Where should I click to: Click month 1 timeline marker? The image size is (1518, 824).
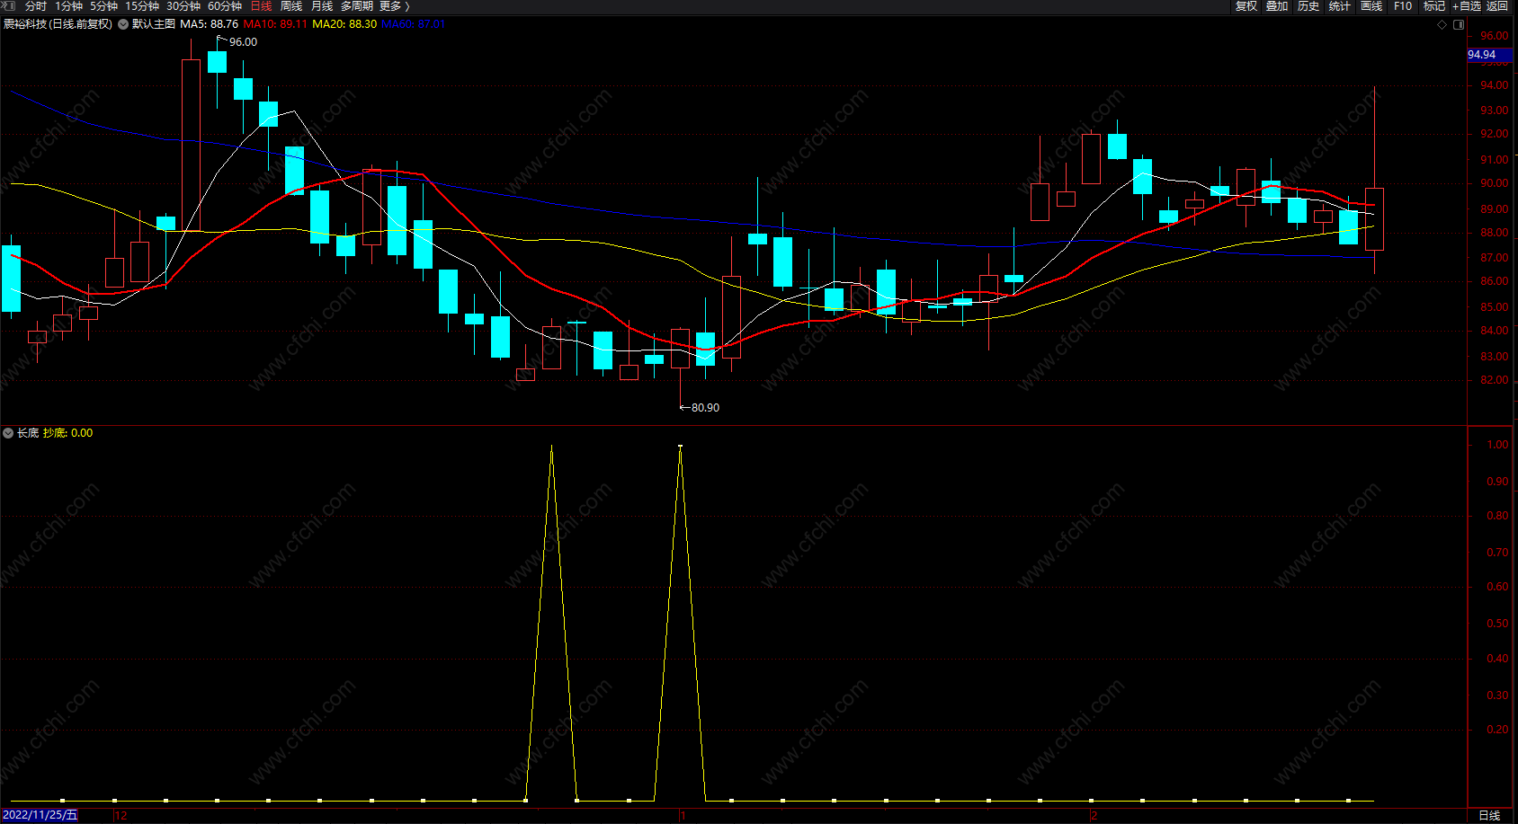tap(683, 816)
